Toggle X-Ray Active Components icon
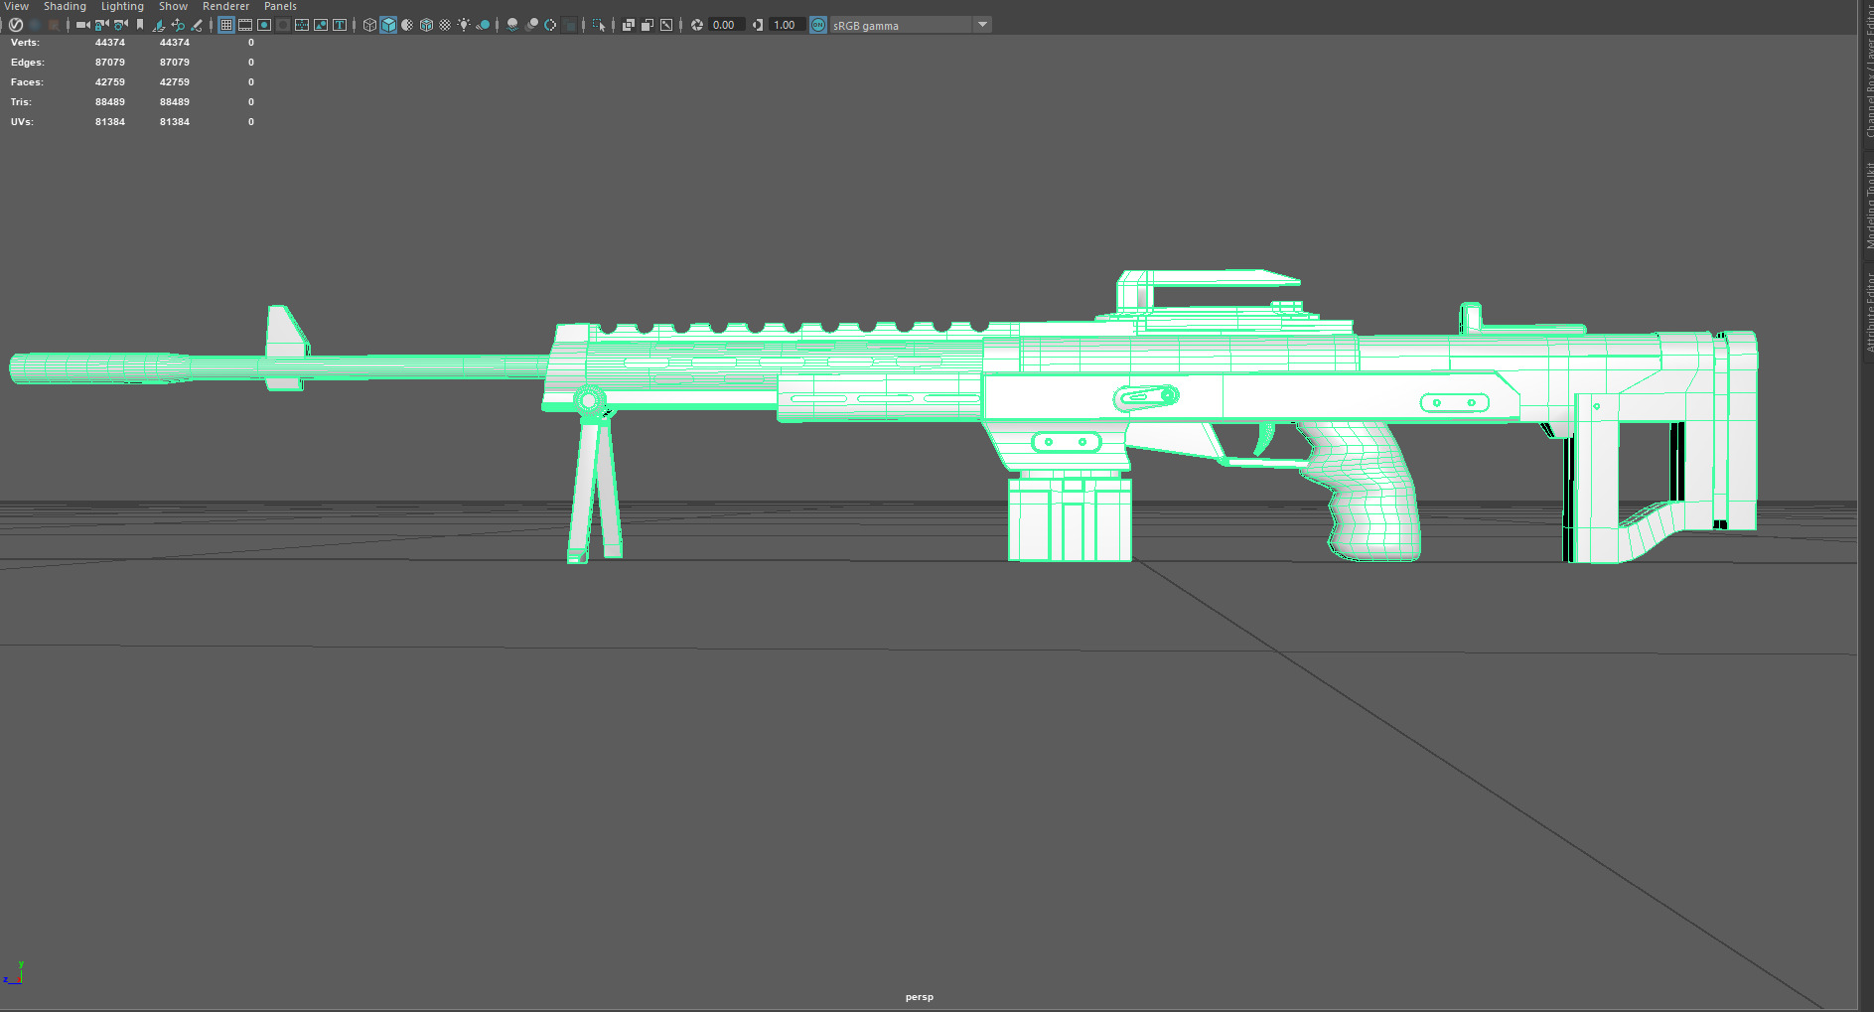The width and height of the screenshot is (1874, 1012). pyautogui.click(x=648, y=25)
